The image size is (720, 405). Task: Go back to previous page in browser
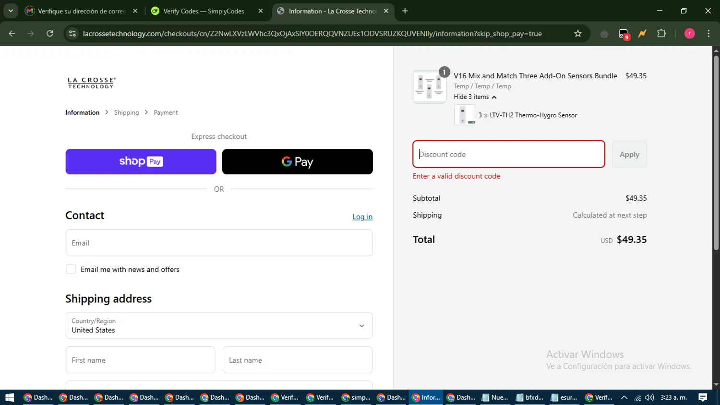pos(12,34)
